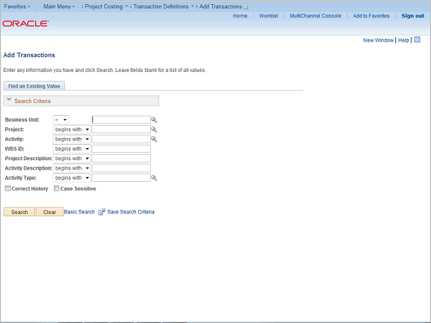This screenshot has width=431, height=323.
Task: Open the Activity Type lookup magnifier
Action: tap(154, 178)
